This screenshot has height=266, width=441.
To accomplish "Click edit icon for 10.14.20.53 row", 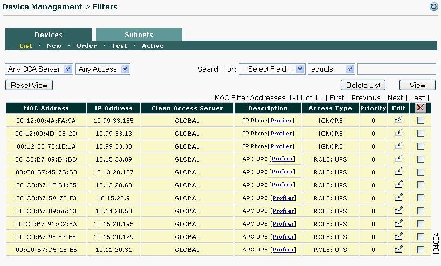I will click(398, 211).
